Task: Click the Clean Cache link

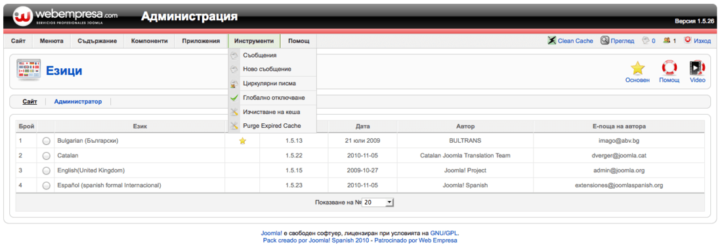Action: (576, 41)
